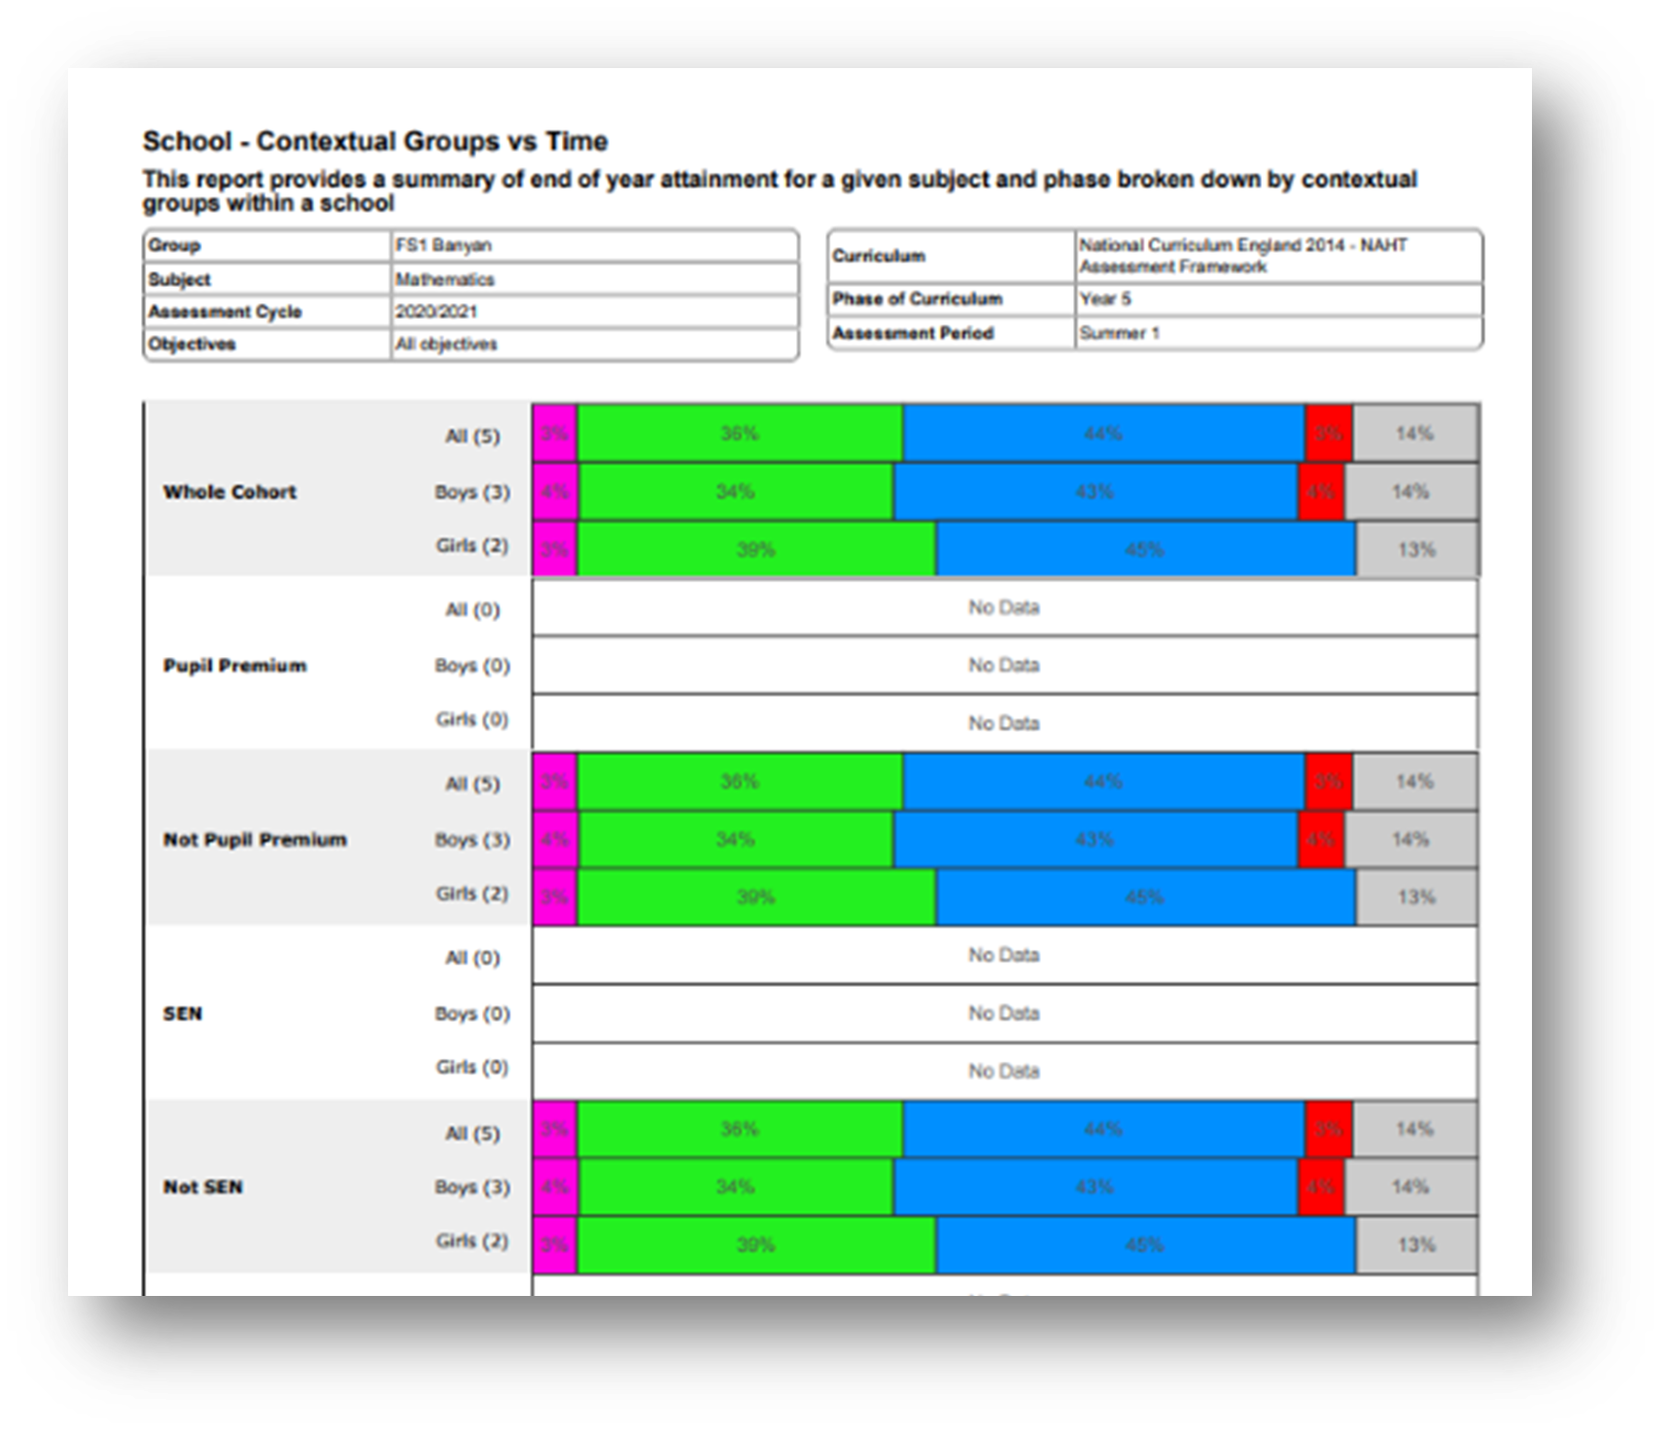Viewport: 1670px width, 1434px height.
Task: Click the blue 45% segment in Whole Cohort Girls row
Action: pyautogui.click(x=1146, y=549)
